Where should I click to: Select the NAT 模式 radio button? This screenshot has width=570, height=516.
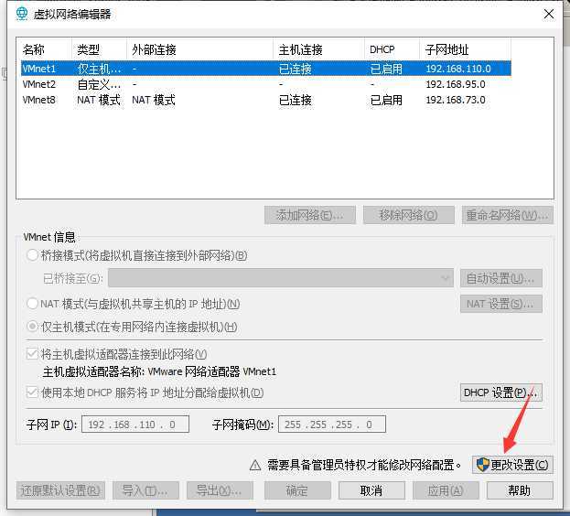[32, 304]
